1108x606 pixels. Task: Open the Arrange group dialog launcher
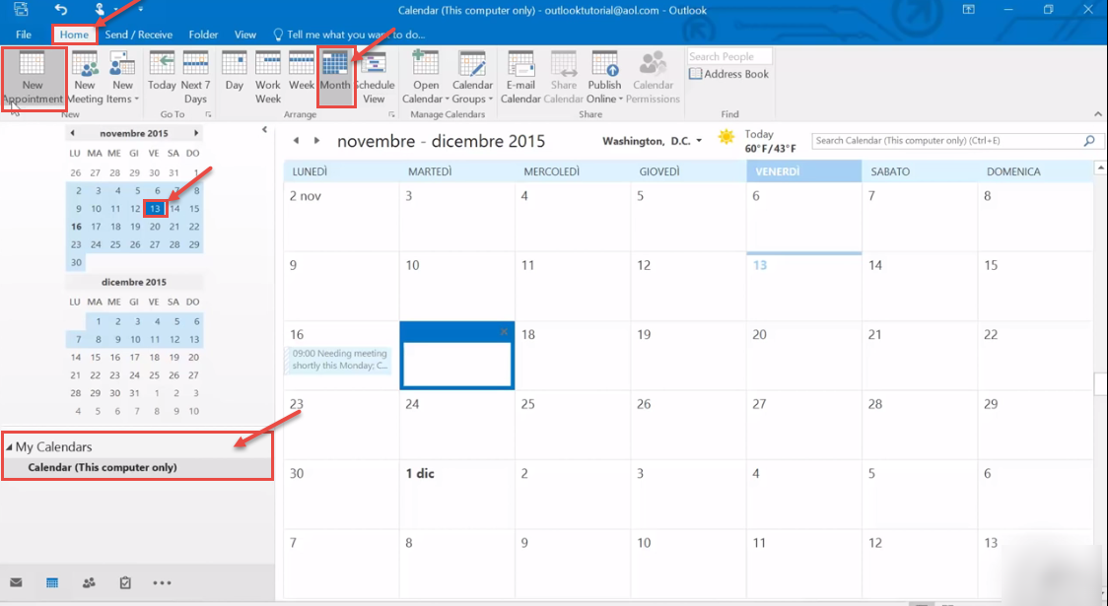[x=391, y=114]
